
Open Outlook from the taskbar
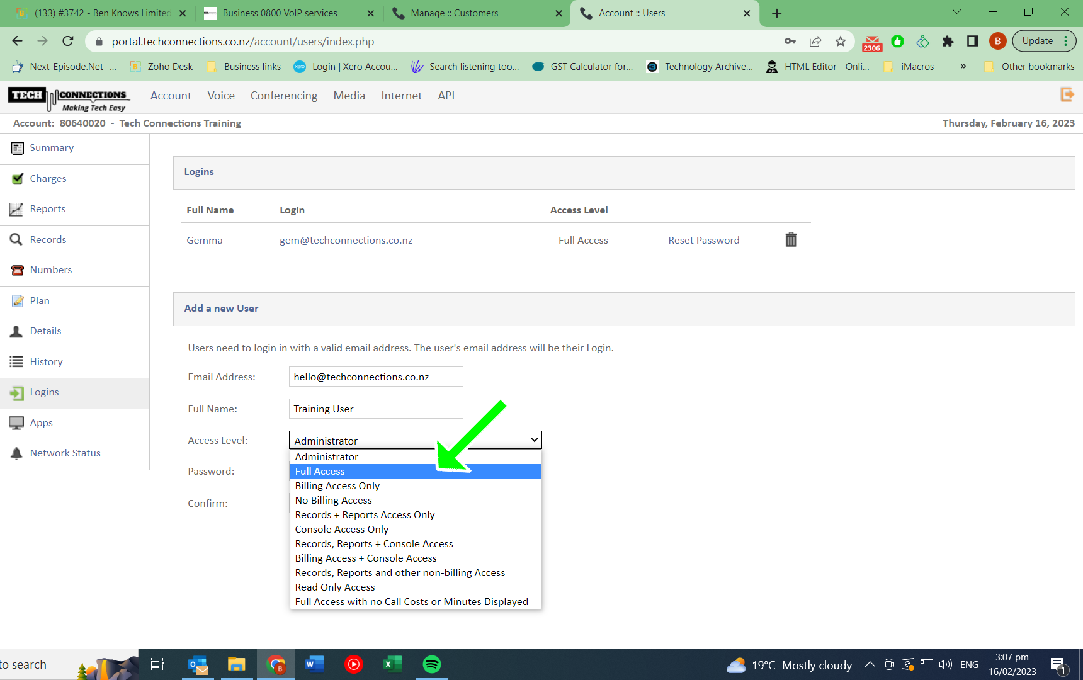[x=198, y=664]
